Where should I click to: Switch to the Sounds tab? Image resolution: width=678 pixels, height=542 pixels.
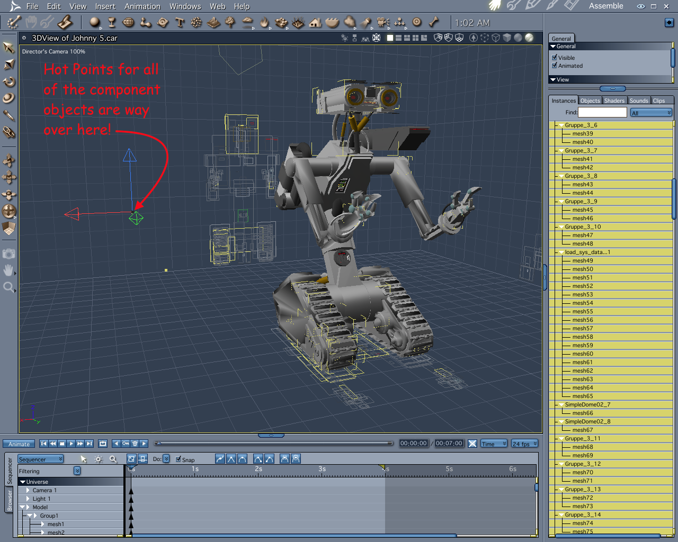tap(639, 101)
